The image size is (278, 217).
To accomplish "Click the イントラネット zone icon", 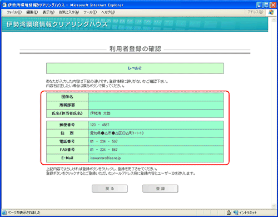I will pyautogui.click(x=236, y=213).
